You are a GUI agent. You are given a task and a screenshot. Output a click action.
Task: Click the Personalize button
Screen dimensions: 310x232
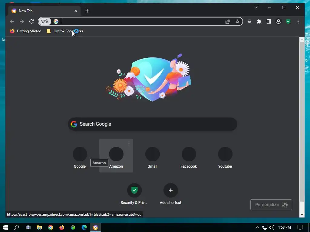(271, 205)
